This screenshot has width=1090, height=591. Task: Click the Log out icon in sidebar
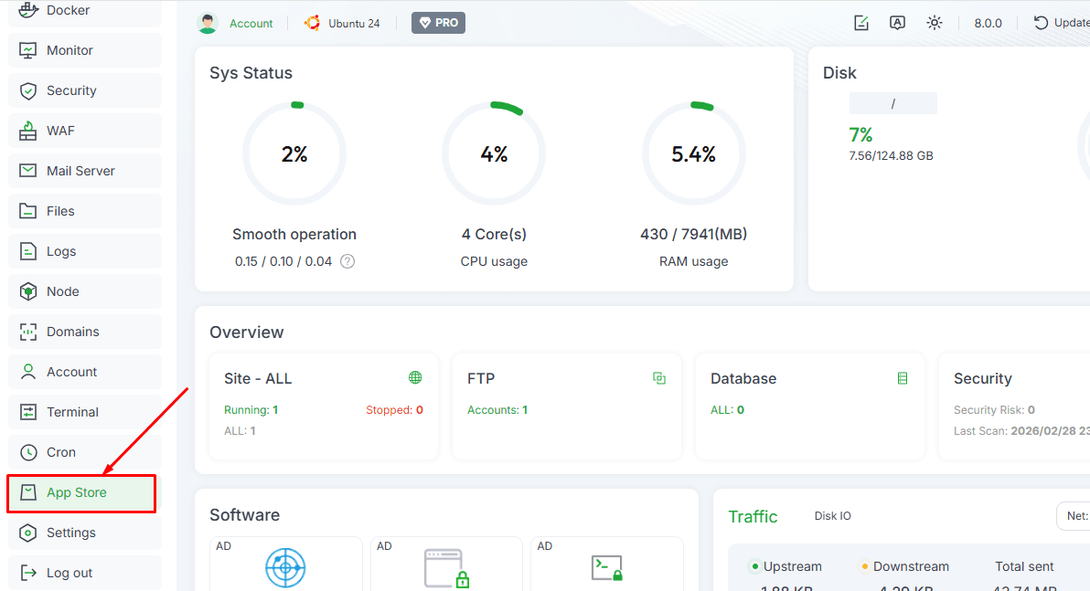28,573
